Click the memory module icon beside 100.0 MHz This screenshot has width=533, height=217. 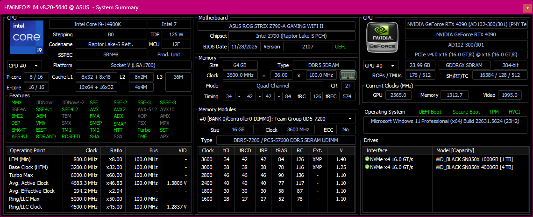point(348,75)
